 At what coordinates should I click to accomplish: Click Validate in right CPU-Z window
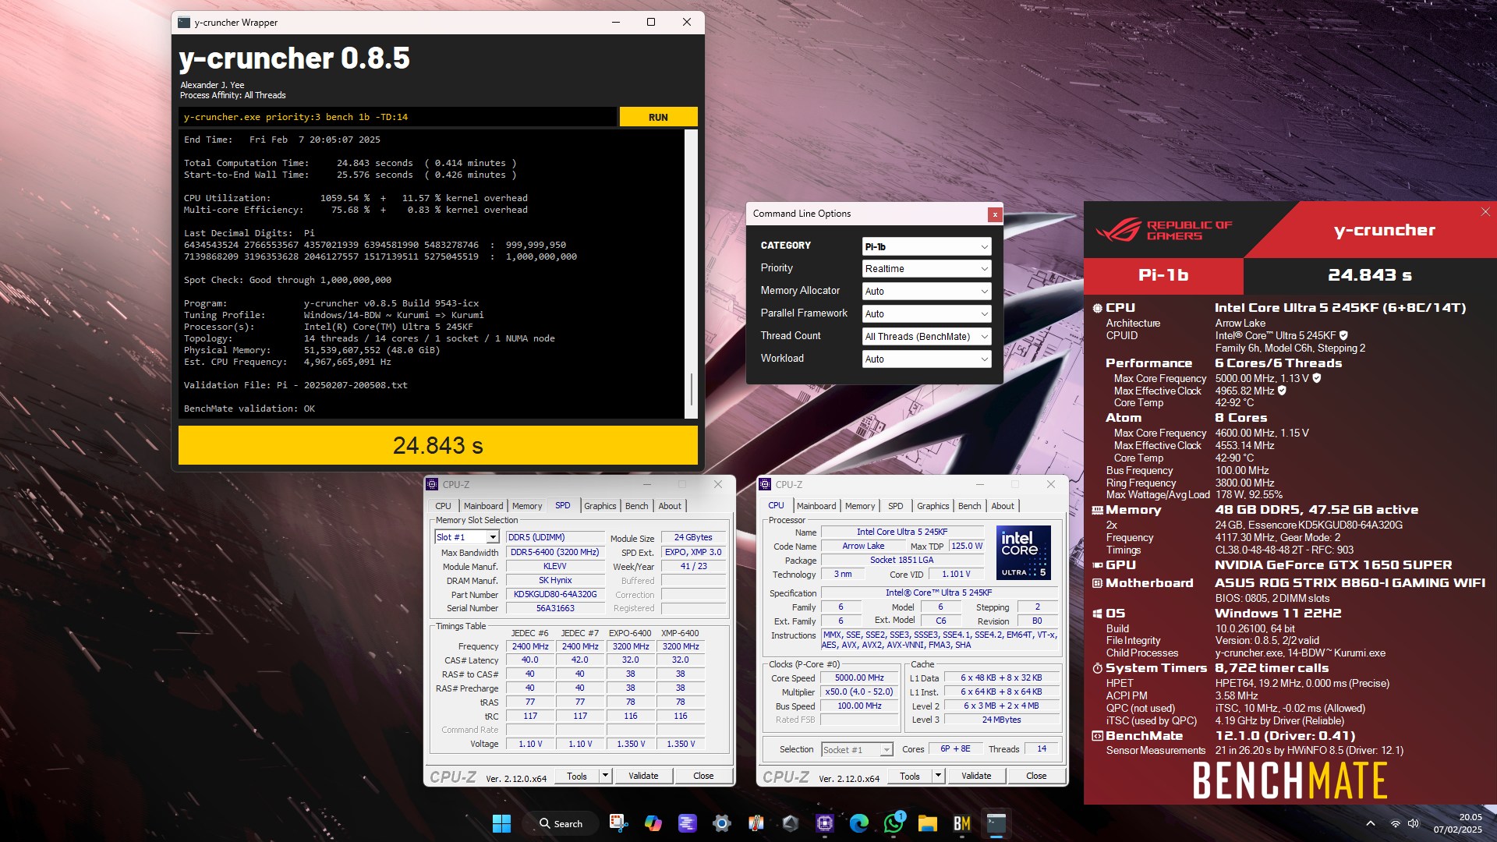[x=976, y=776]
